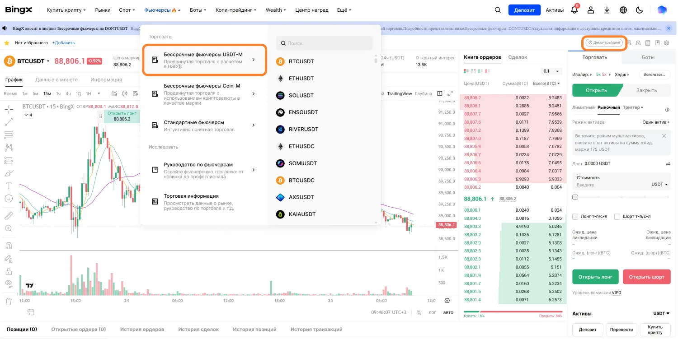Enable the Лонг т-п/с-л checkbox
678x339 pixels.
click(x=575, y=216)
